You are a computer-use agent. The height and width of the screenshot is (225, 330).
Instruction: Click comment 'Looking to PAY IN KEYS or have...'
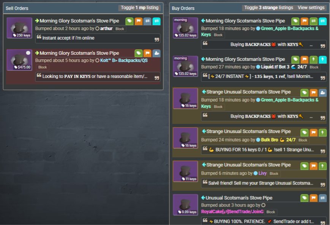pyautogui.click(x=98, y=77)
